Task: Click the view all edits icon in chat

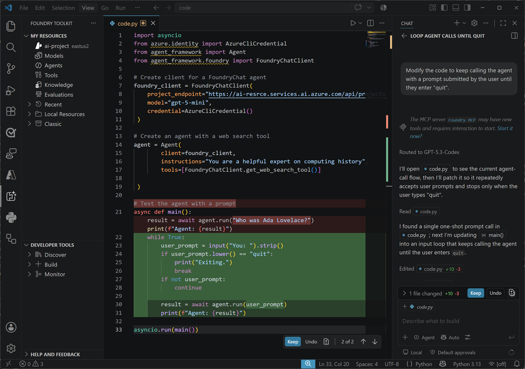Action: pos(511,293)
